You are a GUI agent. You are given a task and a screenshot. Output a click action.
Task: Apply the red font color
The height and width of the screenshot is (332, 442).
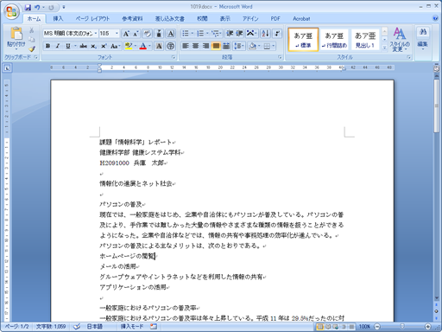pyautogui.click(x=142, y=46)
